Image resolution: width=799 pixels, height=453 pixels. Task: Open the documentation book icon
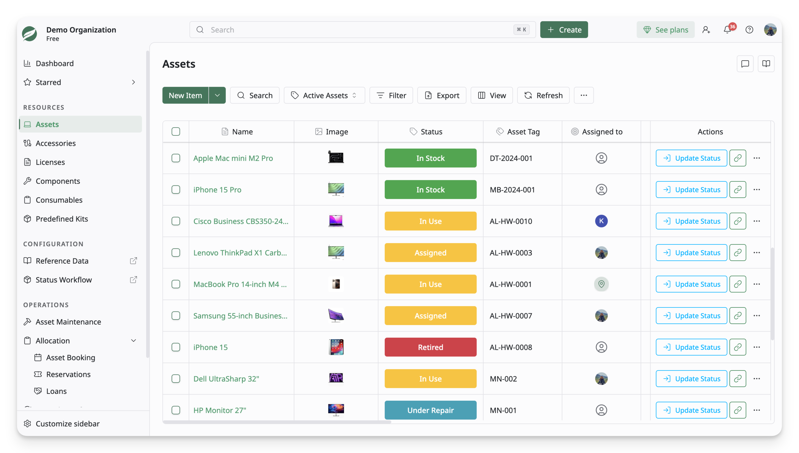pyautogui.click(x=766, y=64)
